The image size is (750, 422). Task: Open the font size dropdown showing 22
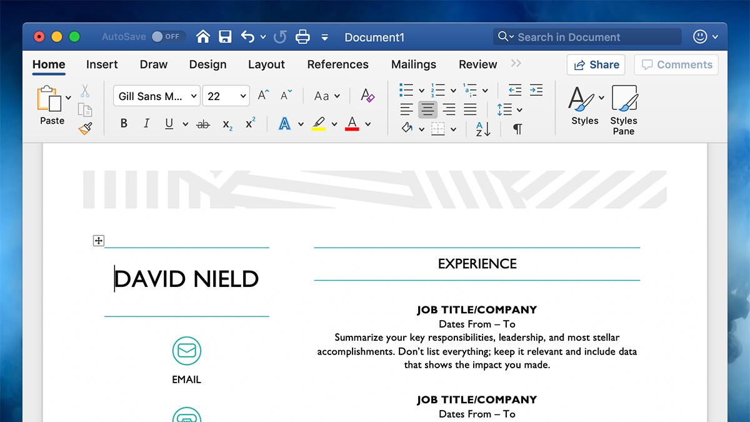226,96
